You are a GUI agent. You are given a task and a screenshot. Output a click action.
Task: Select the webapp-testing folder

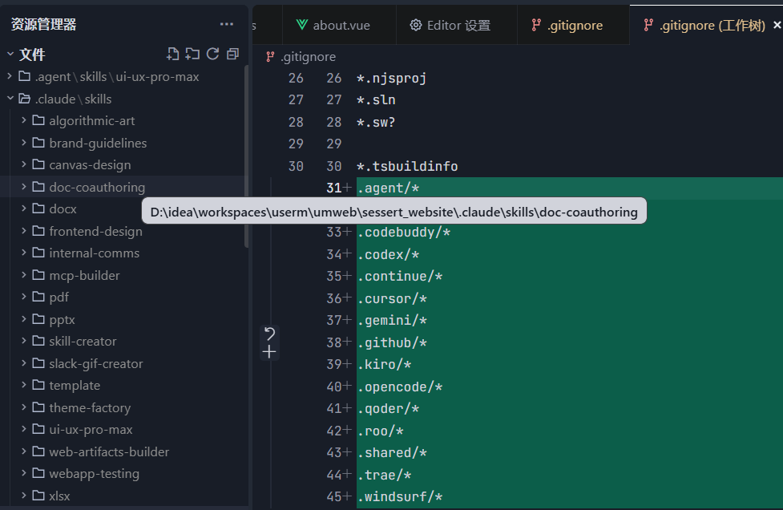94,474
